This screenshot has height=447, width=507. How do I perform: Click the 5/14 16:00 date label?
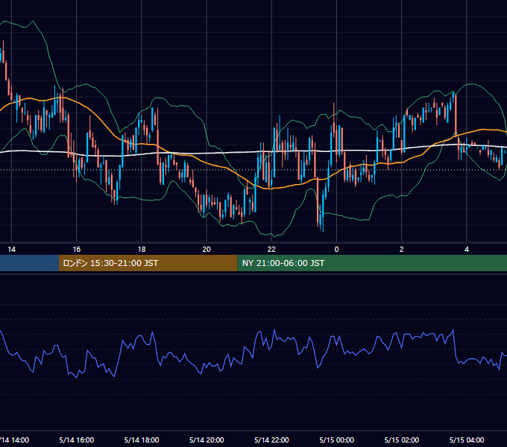(77, 440)
